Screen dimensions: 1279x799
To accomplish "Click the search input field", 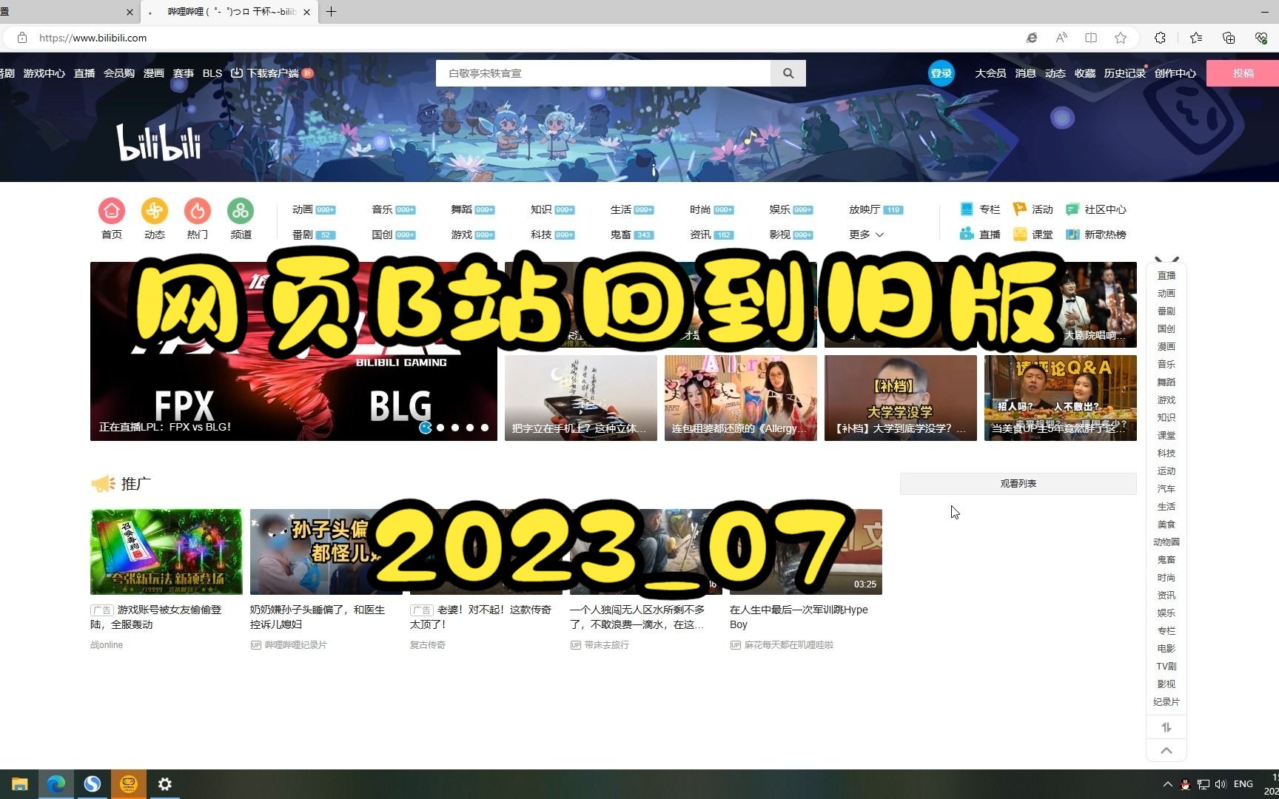I will click(603, 73).
